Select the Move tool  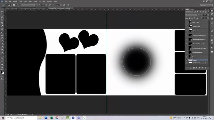pyautogui.click(x=2, y=11)
